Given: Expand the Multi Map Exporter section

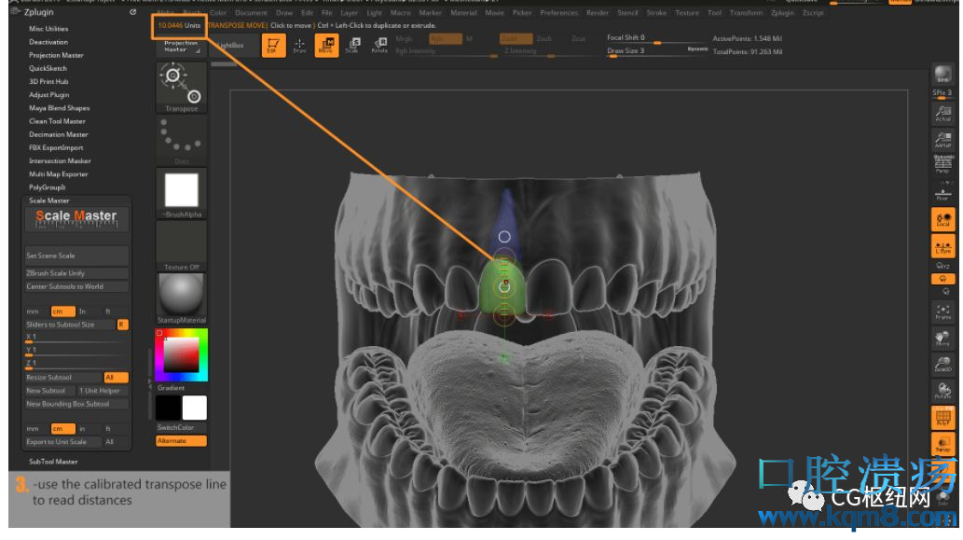Looking at the screenshot, I should (59, 174).
